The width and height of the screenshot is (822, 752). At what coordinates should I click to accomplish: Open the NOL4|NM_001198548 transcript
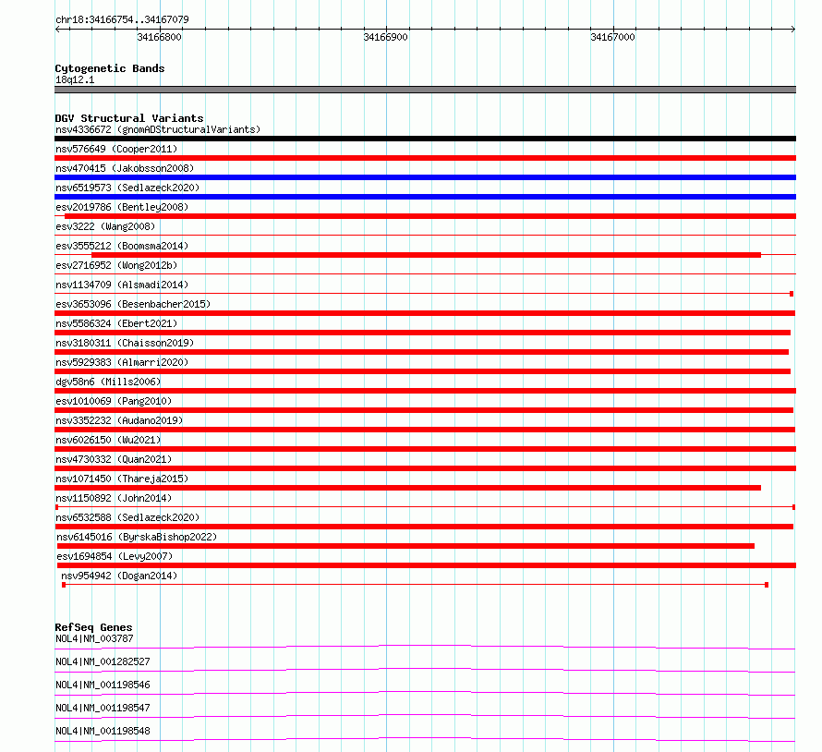pos(103,731)
